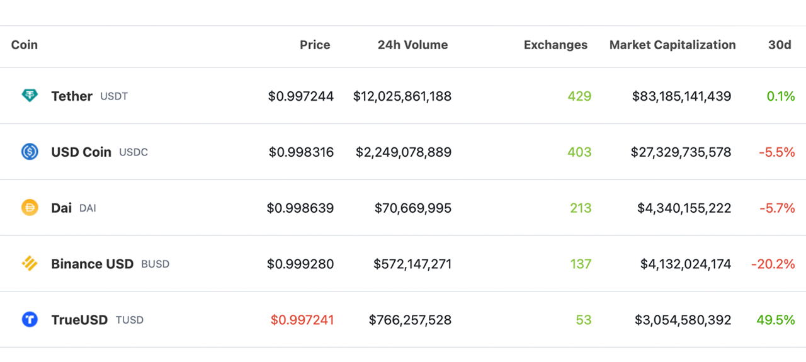Viewport: 806px width, 362px height.
Task: Sort by 30d change column header
Action: click(x=780, y=45)
